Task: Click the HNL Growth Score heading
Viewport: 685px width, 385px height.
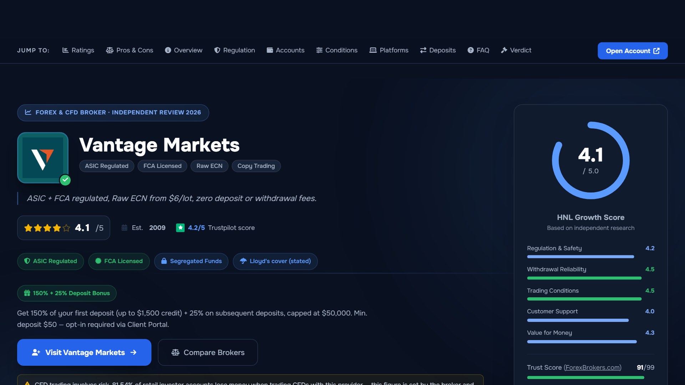Action: (591, 217)
